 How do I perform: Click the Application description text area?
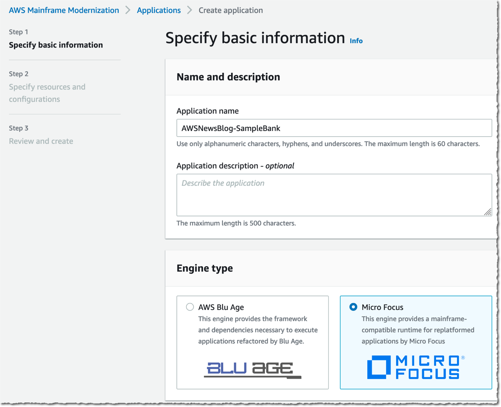(x=334, y=195)
